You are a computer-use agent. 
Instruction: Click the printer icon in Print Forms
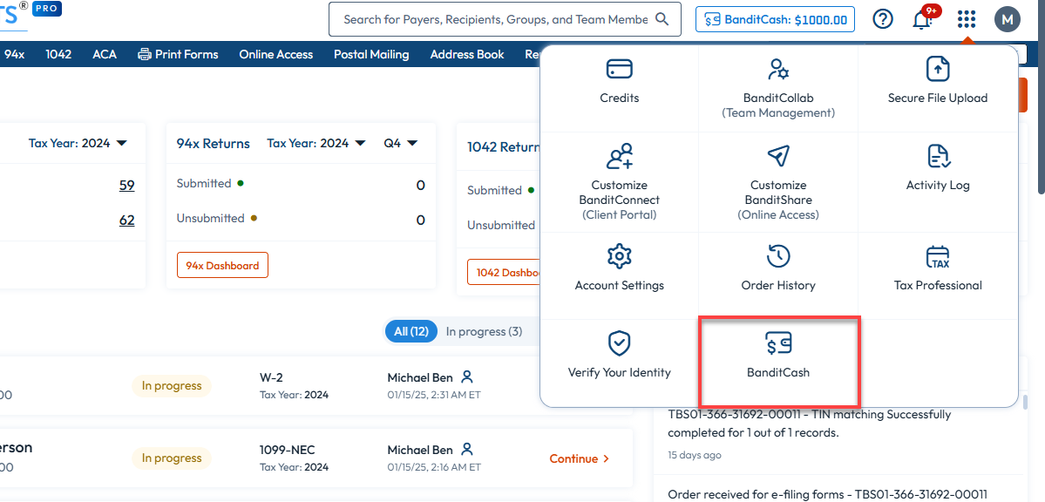tap(144, 55)
